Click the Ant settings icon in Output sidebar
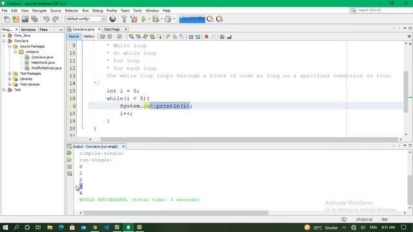 coord(70,173)
